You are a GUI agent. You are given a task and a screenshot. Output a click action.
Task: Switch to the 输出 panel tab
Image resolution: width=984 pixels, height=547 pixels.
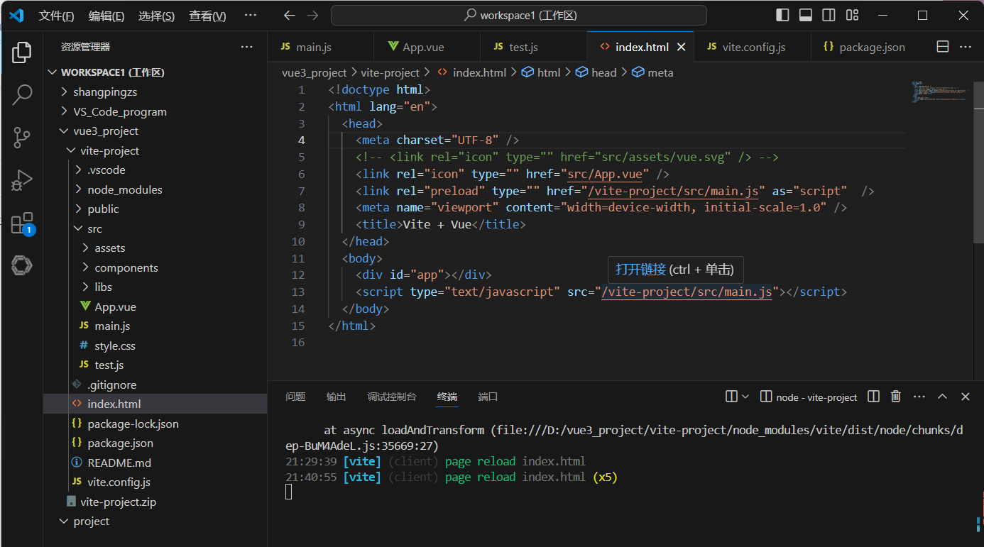[x=337, y=397]
